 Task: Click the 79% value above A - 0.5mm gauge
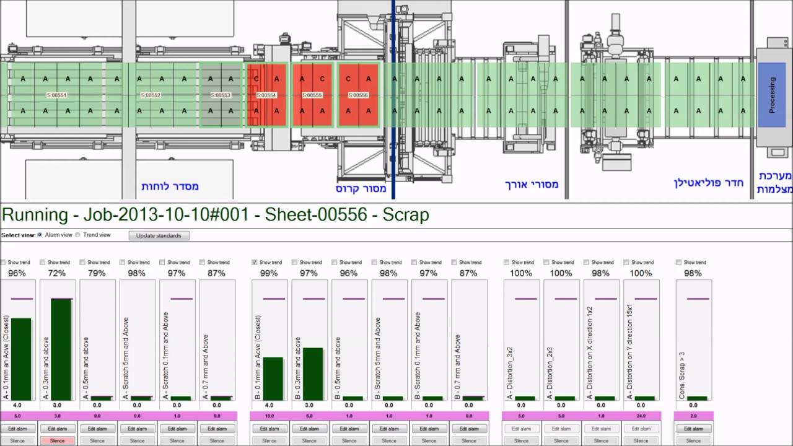97,273
